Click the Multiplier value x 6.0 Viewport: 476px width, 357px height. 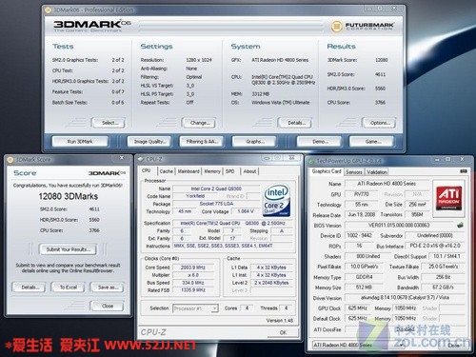click(x=193, y=275)
